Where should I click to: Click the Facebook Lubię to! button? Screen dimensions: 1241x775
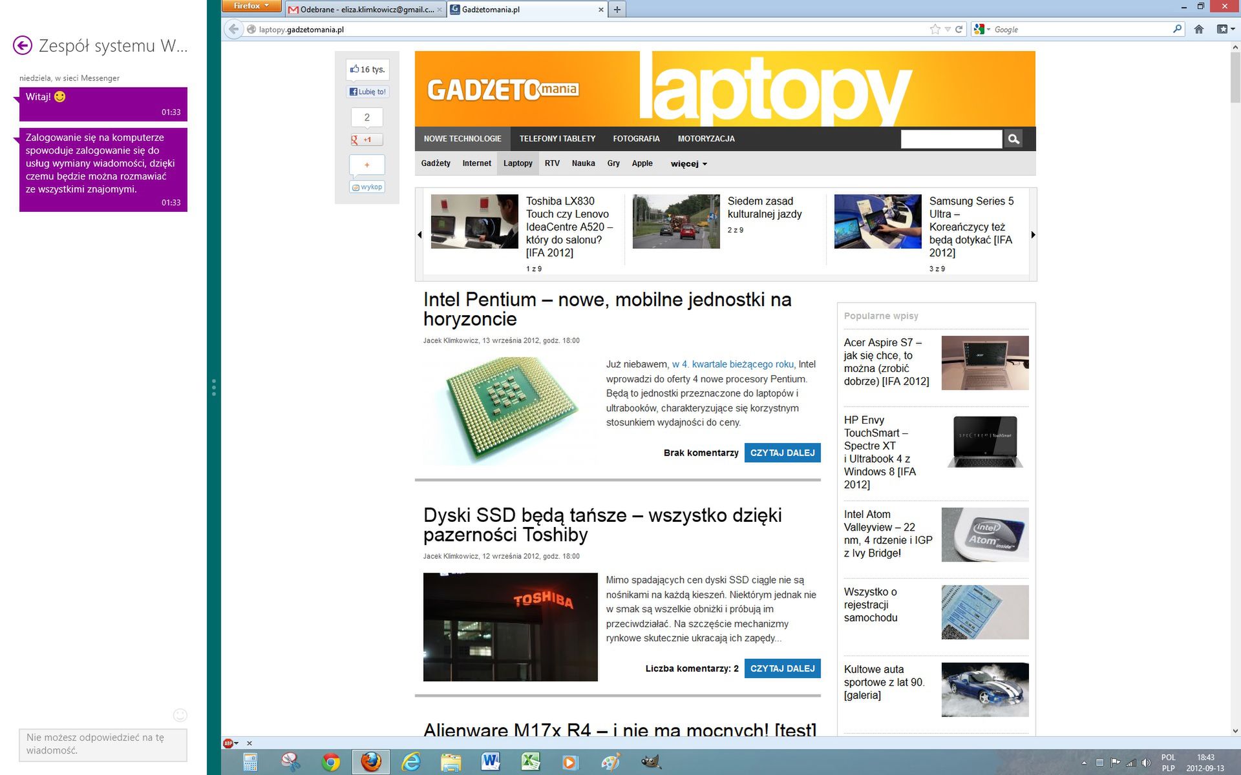(x=368, y=92)
